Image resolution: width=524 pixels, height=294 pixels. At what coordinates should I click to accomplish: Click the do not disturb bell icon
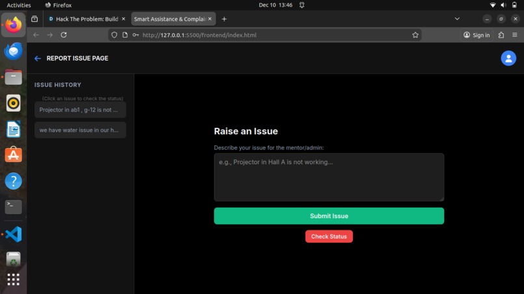pos(302,5)
